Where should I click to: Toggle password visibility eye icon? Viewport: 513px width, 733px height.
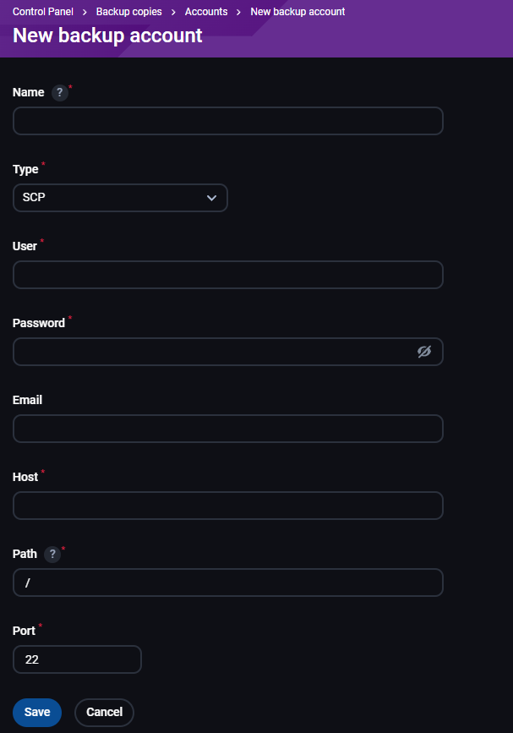pos(424,352)
